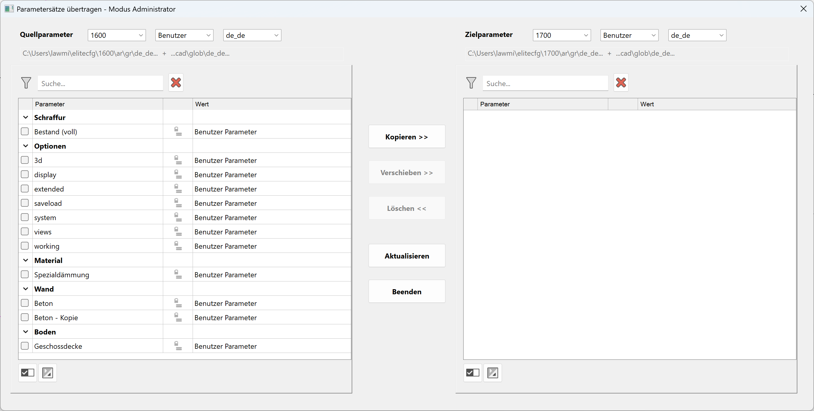Viewport: 814px width, 411px height.
Task: Open the de_de language dropdown for Zielparameter
Action: 697,35
